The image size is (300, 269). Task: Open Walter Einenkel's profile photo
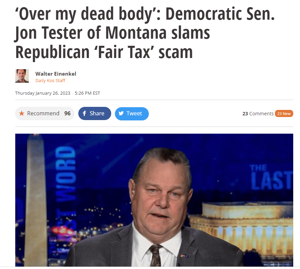coord(22,76)
